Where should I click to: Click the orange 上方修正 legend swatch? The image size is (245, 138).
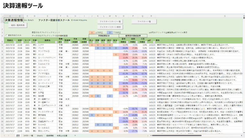(92, 32)
